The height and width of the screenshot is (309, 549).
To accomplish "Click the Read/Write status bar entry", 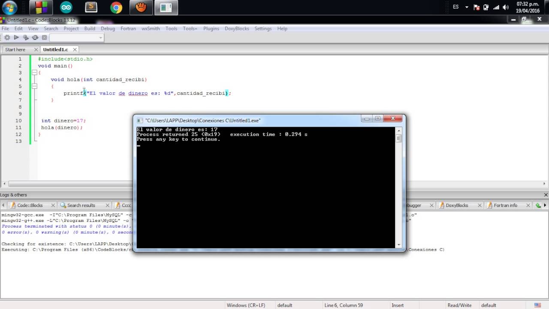I will coord(459,306).
